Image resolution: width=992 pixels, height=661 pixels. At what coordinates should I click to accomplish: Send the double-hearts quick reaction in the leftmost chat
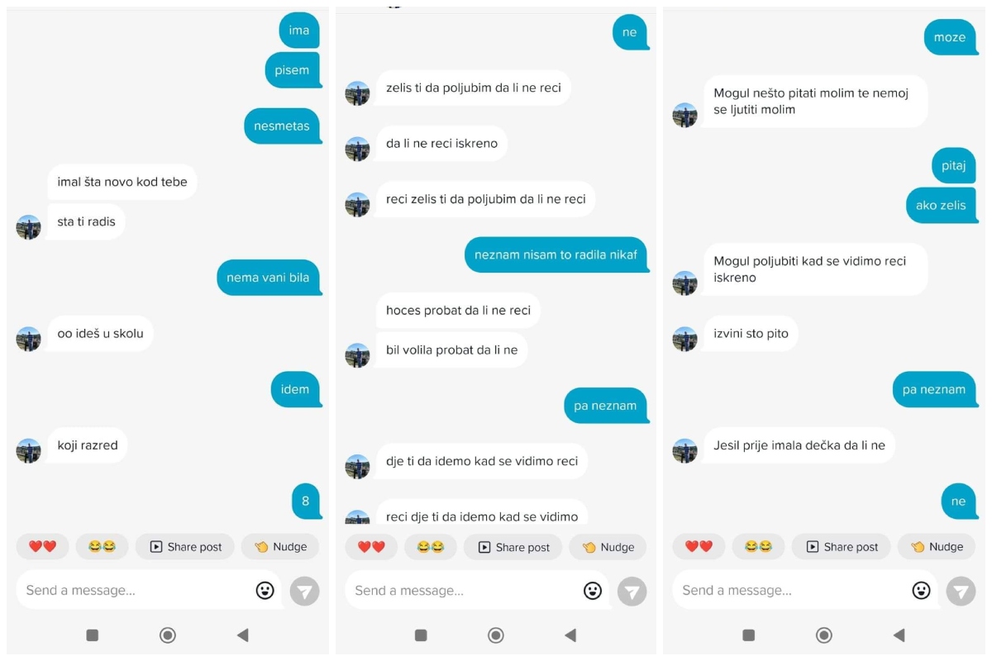click(42, 546)
